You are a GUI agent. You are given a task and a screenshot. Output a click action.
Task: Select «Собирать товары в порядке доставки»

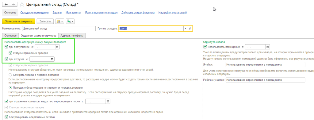tap(10, 75)
